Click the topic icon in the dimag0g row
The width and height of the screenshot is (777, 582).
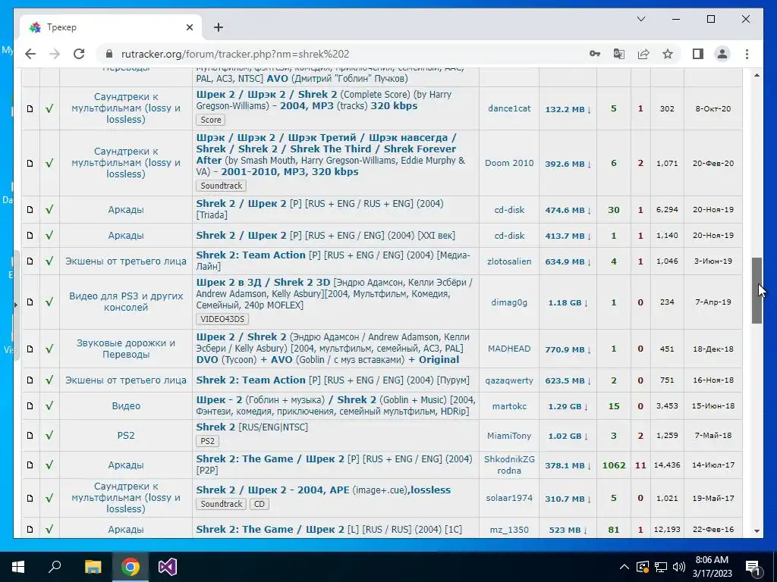(x=30, y=302)
